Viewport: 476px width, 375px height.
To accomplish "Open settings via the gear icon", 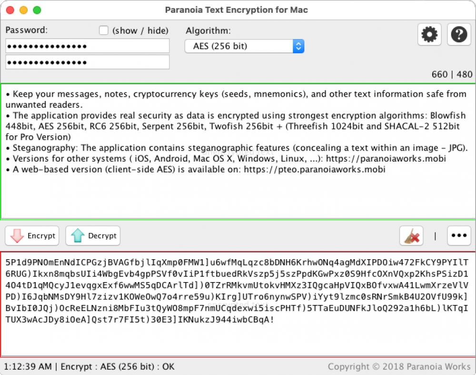I will [x=428, y=34].
